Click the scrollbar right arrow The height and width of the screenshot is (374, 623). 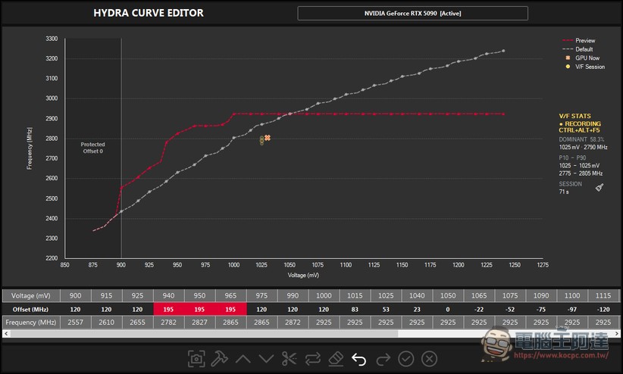click(617, 334)
